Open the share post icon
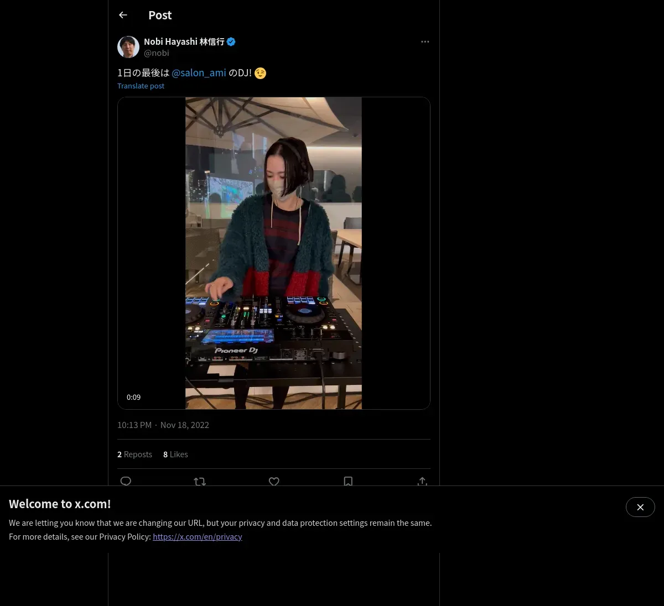 [x=422, y=481]
